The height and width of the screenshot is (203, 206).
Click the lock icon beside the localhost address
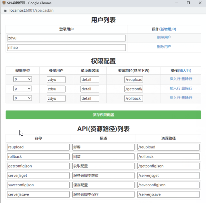(x=5, y=10)
